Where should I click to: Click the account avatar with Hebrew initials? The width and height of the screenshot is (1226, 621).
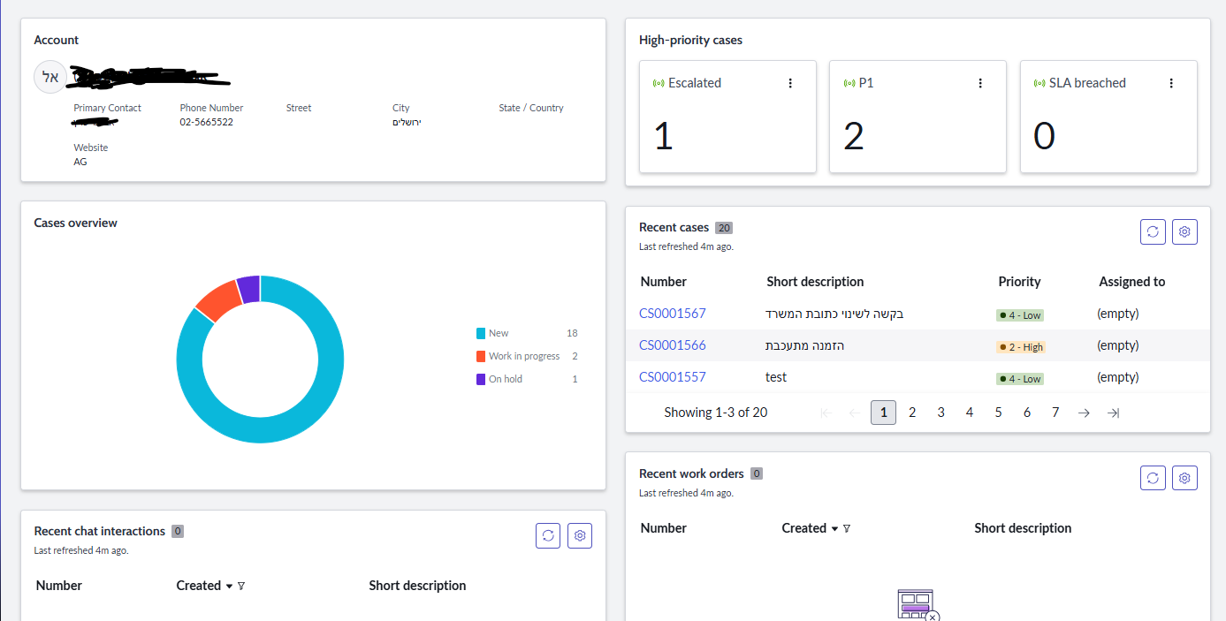[x=50, y=78]
